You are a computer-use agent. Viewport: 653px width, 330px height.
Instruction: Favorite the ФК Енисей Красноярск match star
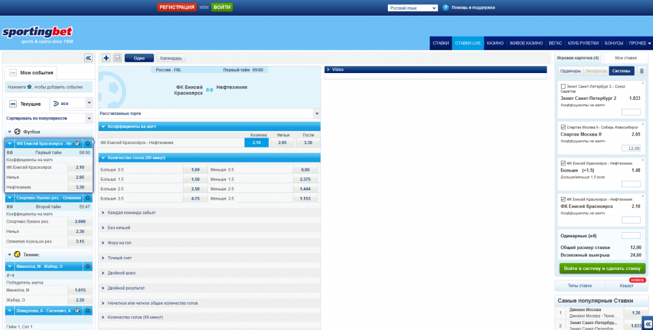click(88, 143)
